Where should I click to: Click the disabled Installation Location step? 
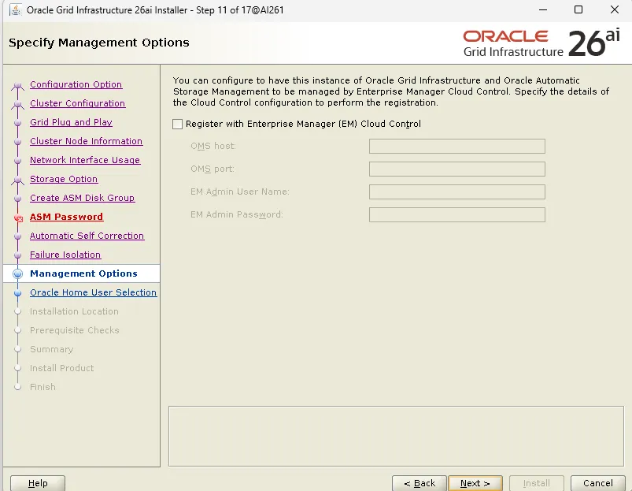click(74, 311)
